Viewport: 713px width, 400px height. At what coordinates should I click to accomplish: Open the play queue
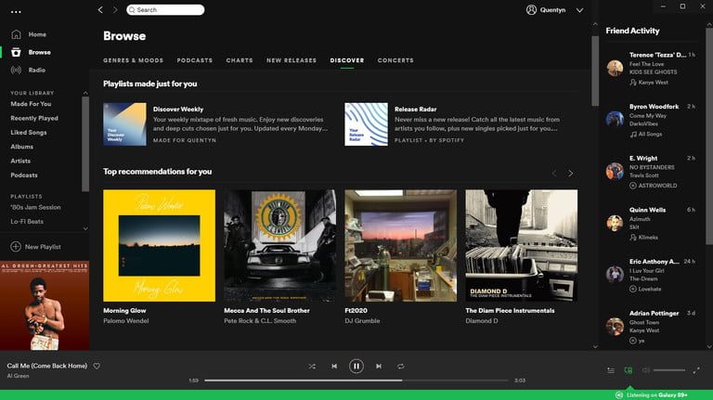tap(610, 370)
